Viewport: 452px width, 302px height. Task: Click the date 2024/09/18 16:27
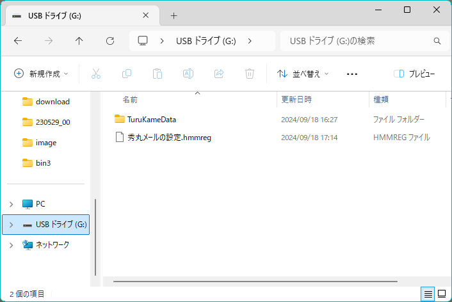coord(309,120)
